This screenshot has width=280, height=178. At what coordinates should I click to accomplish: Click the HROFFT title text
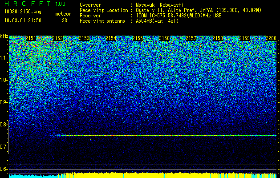[x=28, y=4]
